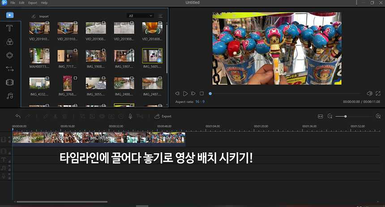This screenshot has height=207, width=385.
Task: Zoom in the timeline with plus magnifier
Action: click(378, 116)
